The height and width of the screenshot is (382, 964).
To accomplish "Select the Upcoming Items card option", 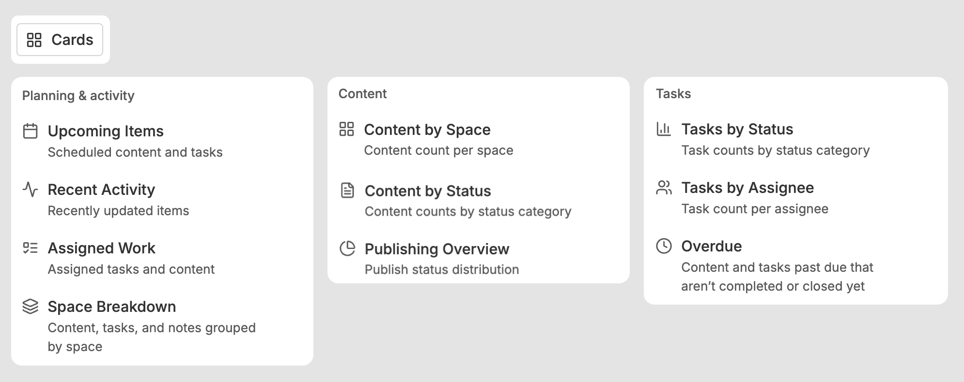I will tap(106, 131).
